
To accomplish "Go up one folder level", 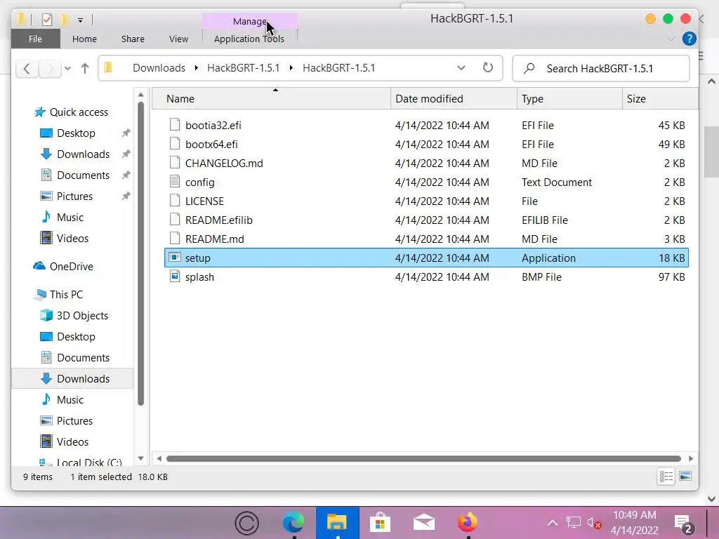I will pyautogui.click(x=85, y=69).
